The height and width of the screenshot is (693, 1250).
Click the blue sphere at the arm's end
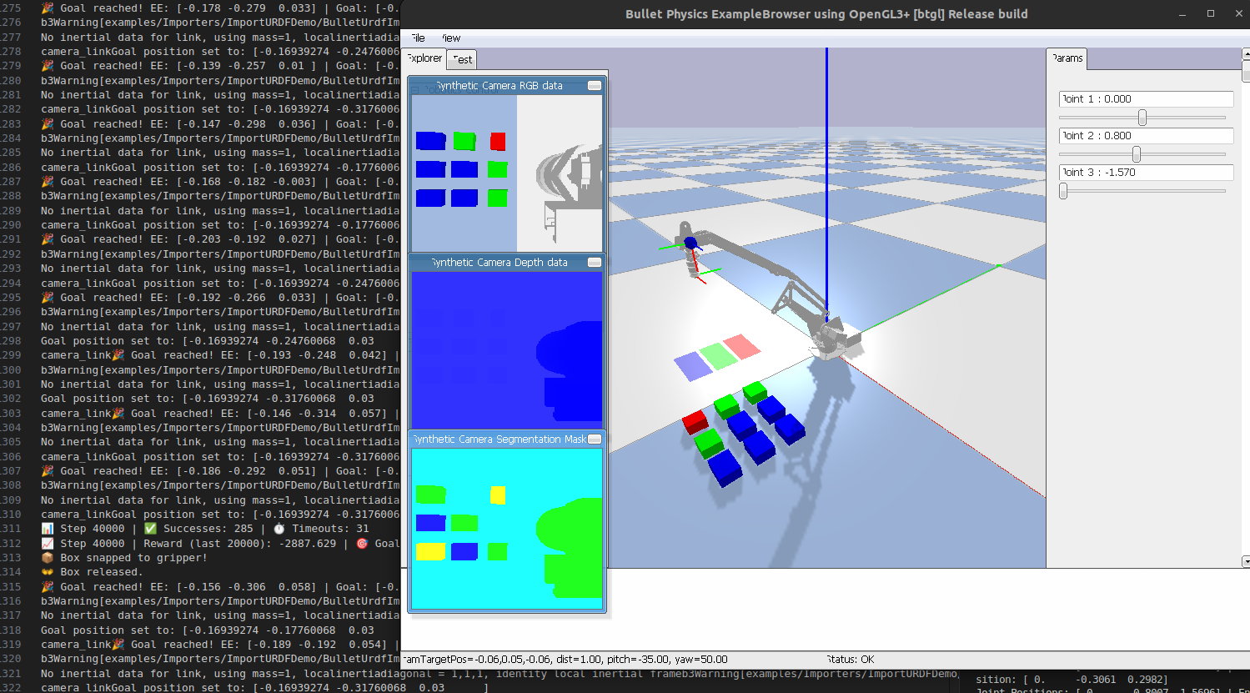point(690,244)
